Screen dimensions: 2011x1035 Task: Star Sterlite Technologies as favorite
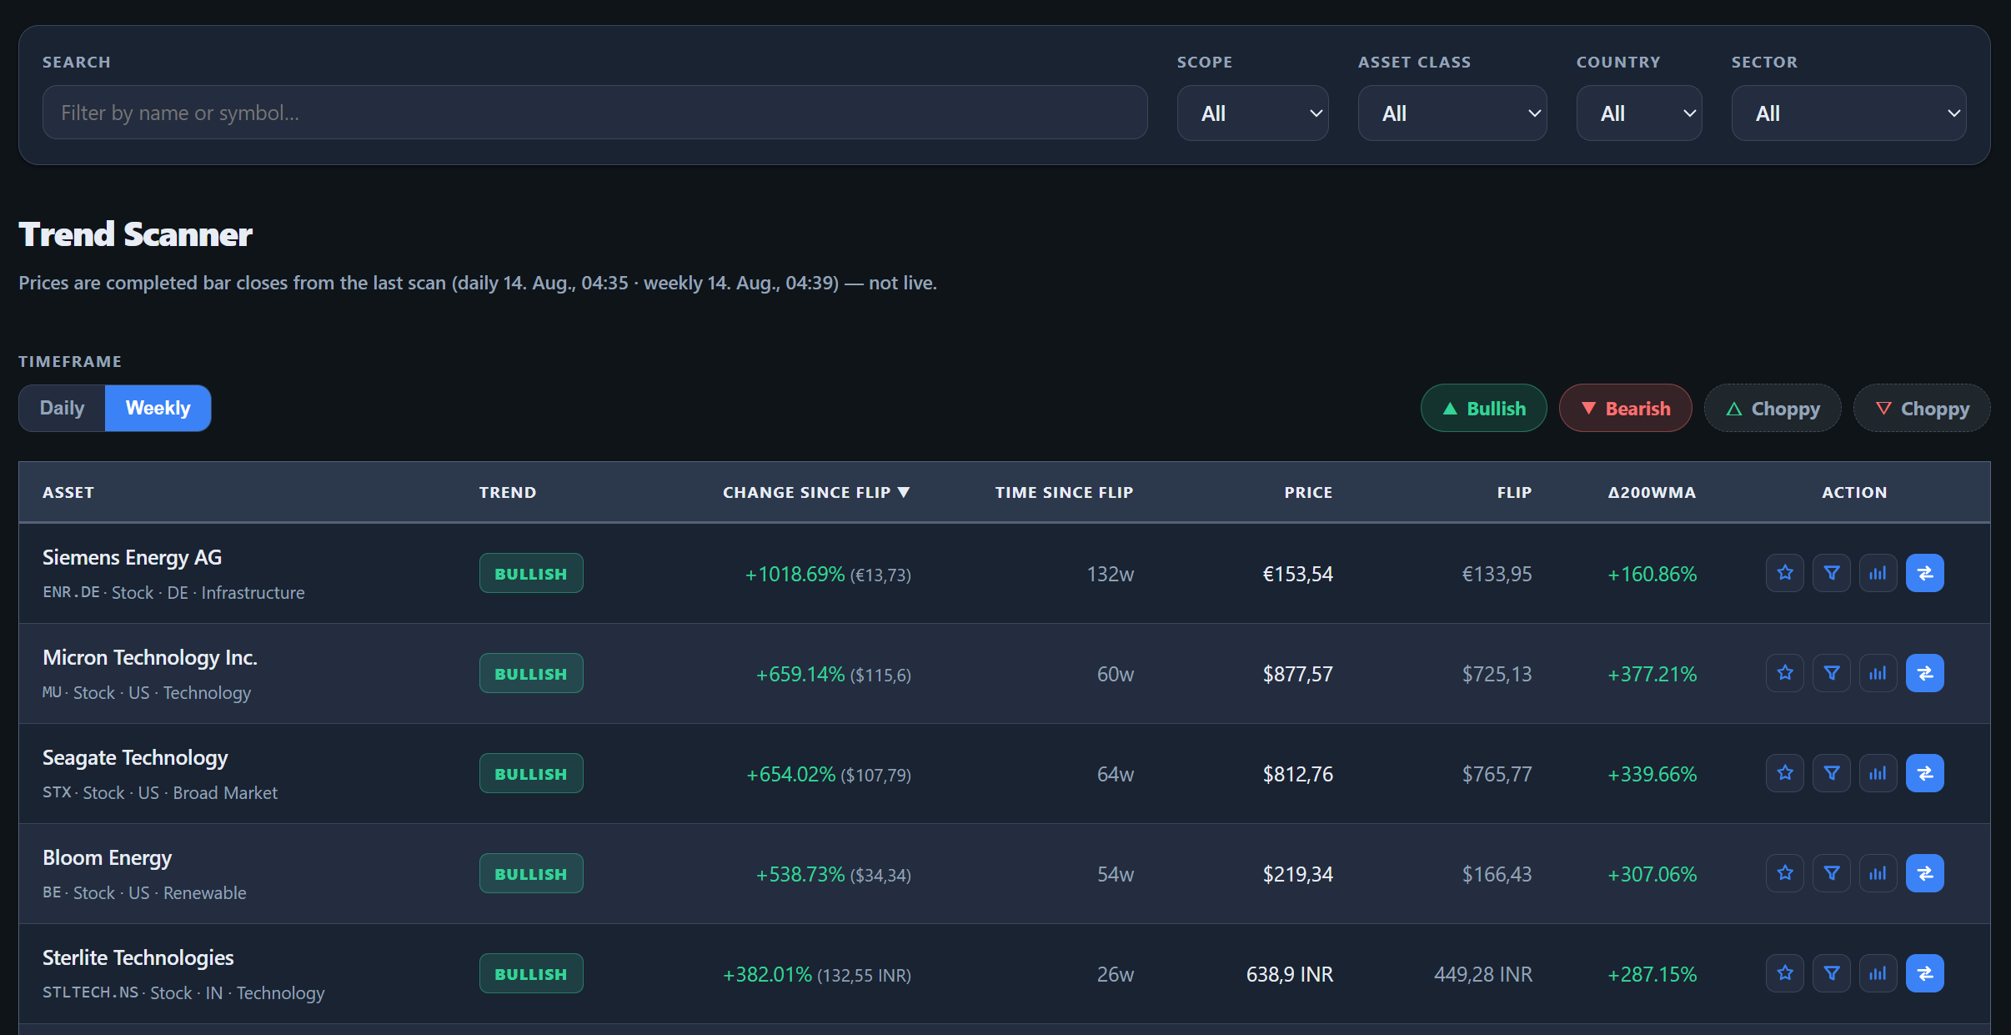pos(1784,973)
